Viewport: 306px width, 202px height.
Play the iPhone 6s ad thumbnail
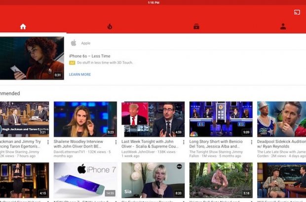click(32, 58)
